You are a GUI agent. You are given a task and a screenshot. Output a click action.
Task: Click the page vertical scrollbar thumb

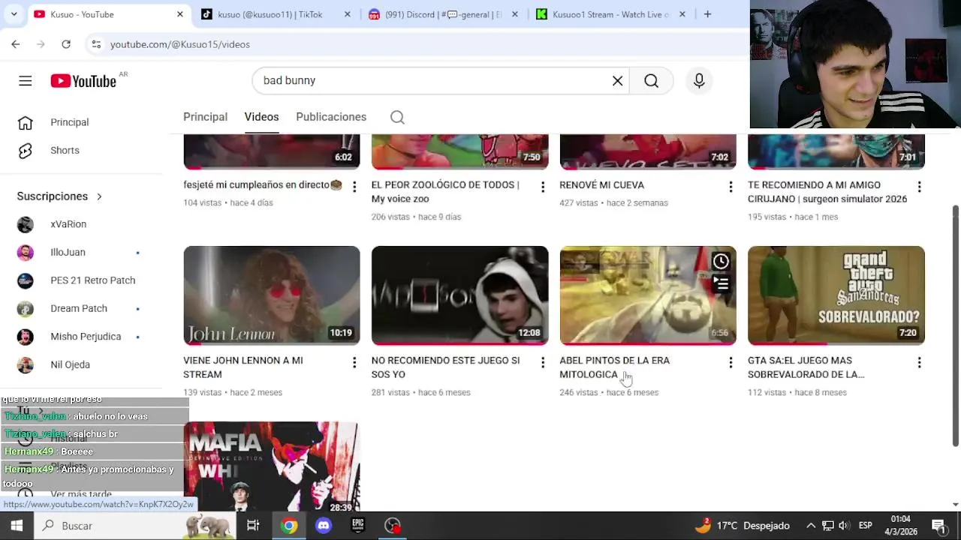(955, 326)
